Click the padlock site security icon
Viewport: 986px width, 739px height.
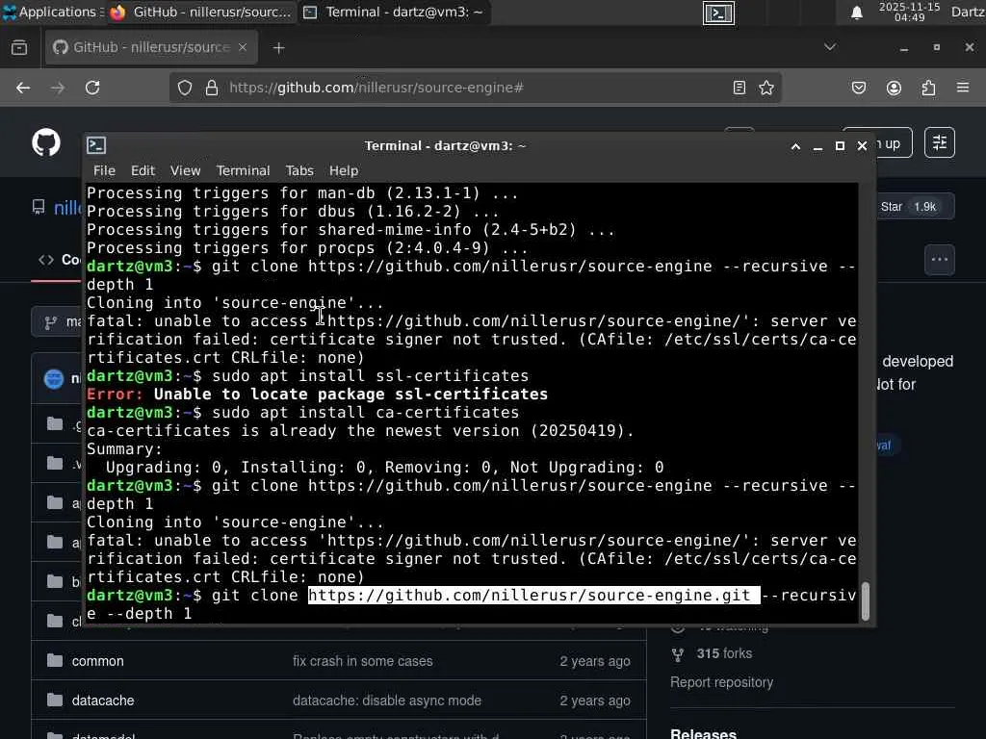(x=212, y=88)
